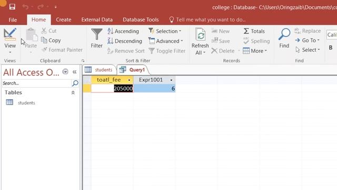Select the Format Painter tool
The width and height of the screenshot is (337, 190).
click(62, 50)
